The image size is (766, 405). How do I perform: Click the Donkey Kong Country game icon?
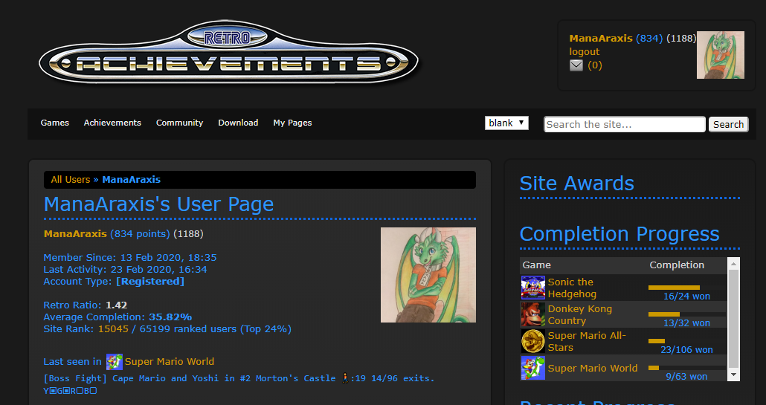coord(532,315)
